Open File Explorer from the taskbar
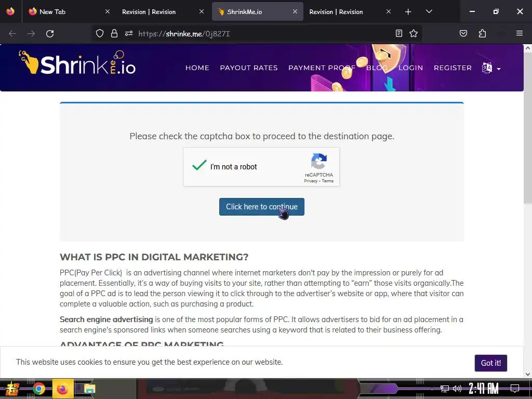 [x=89, y=389]
